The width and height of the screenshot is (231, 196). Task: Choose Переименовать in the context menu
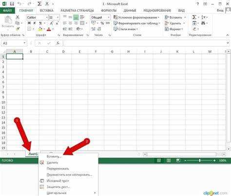[x=68, y=169]
